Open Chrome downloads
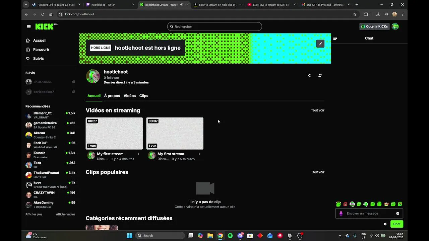The image size is (429, 241). coord(378,14)
